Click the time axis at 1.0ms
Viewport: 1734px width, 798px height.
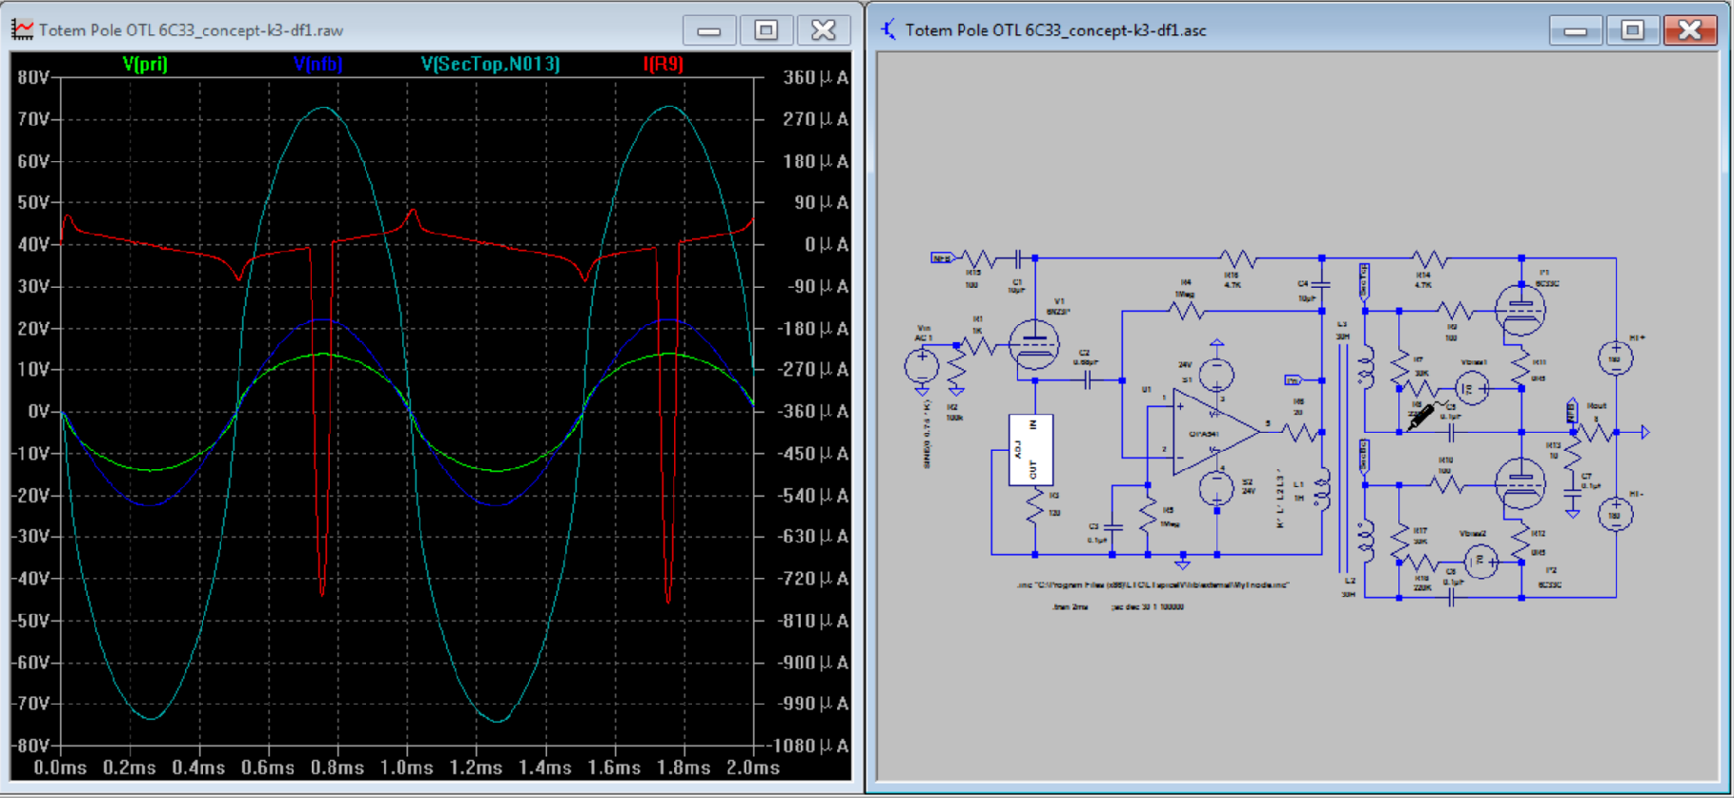coord(407,767)
